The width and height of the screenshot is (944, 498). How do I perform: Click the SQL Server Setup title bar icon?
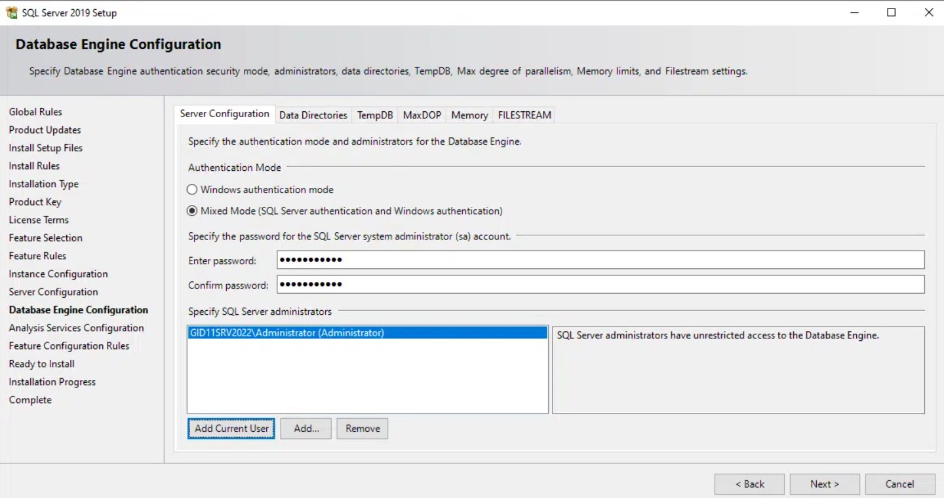(12, 12)
